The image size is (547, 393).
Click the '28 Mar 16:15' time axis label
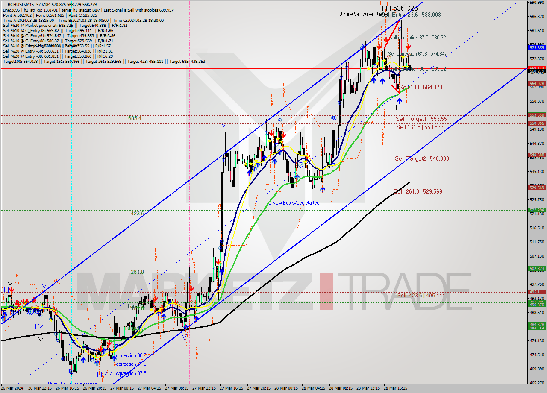(395, 388)
